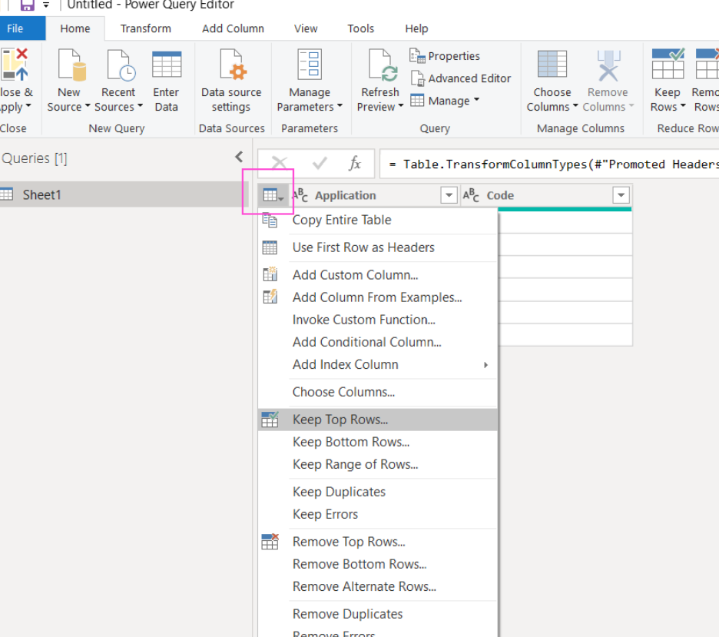This screenshot has height=637, width=719.
Task: Click the Sheet1 query table icon
Action: (6, 194)
